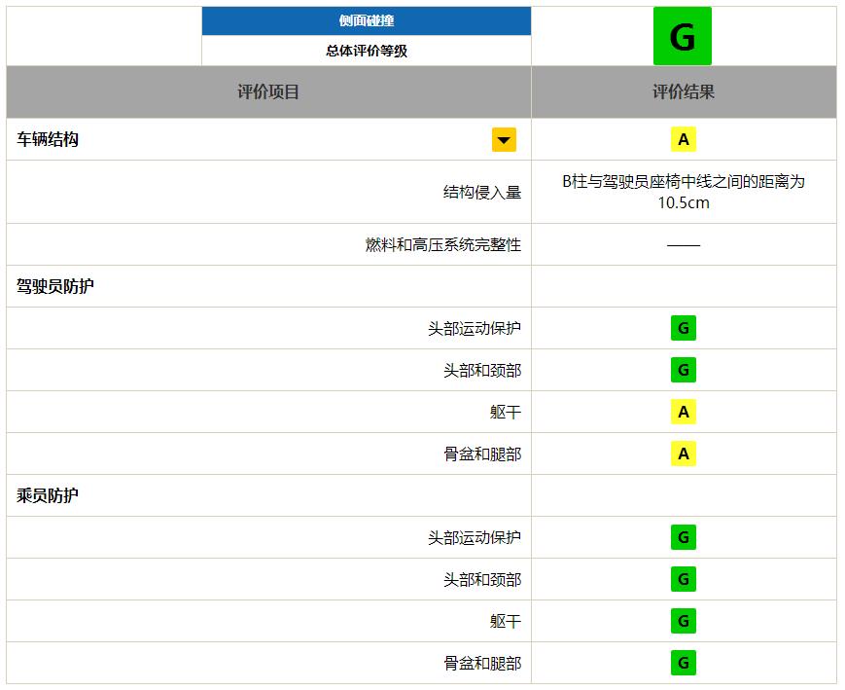Screen dimensions: 845x690
Task: Click the 总体评价等级 label
Action: click(367, 51)
